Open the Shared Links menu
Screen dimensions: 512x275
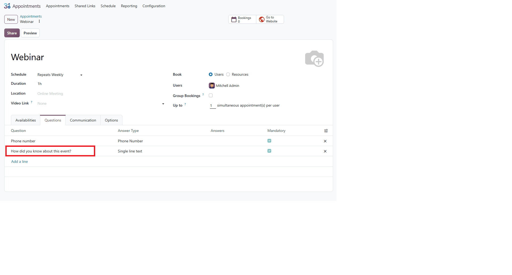coord(85,6)
